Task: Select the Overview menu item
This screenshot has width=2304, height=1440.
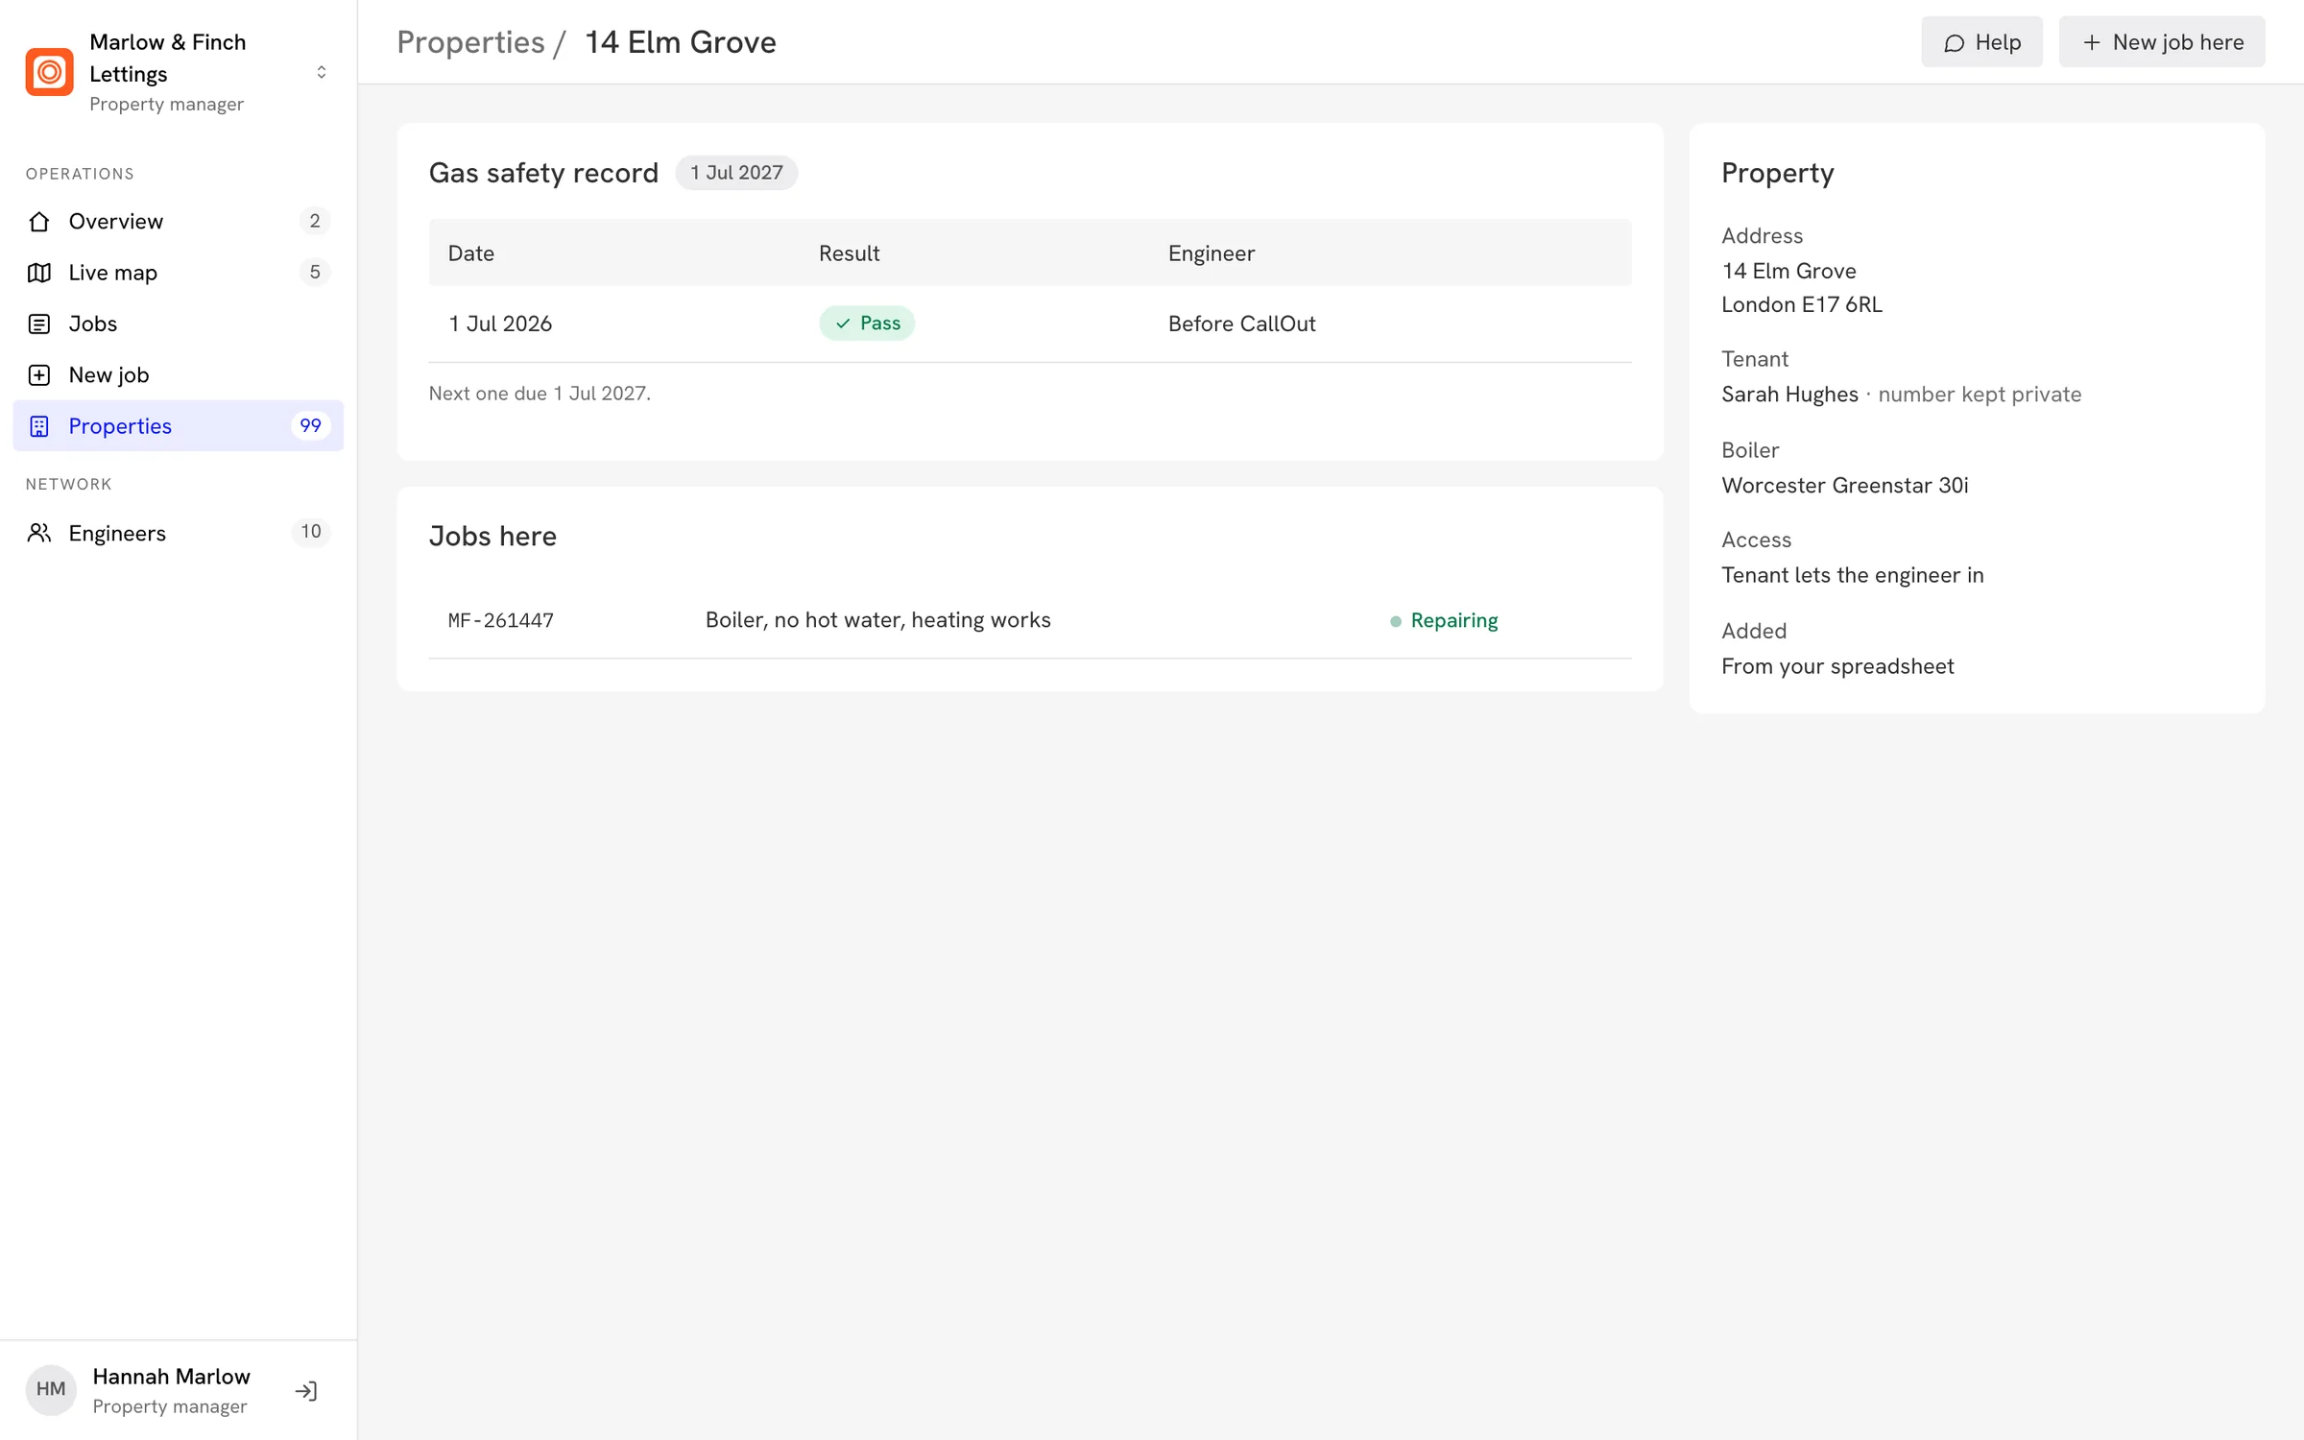Action: point(179,222)
